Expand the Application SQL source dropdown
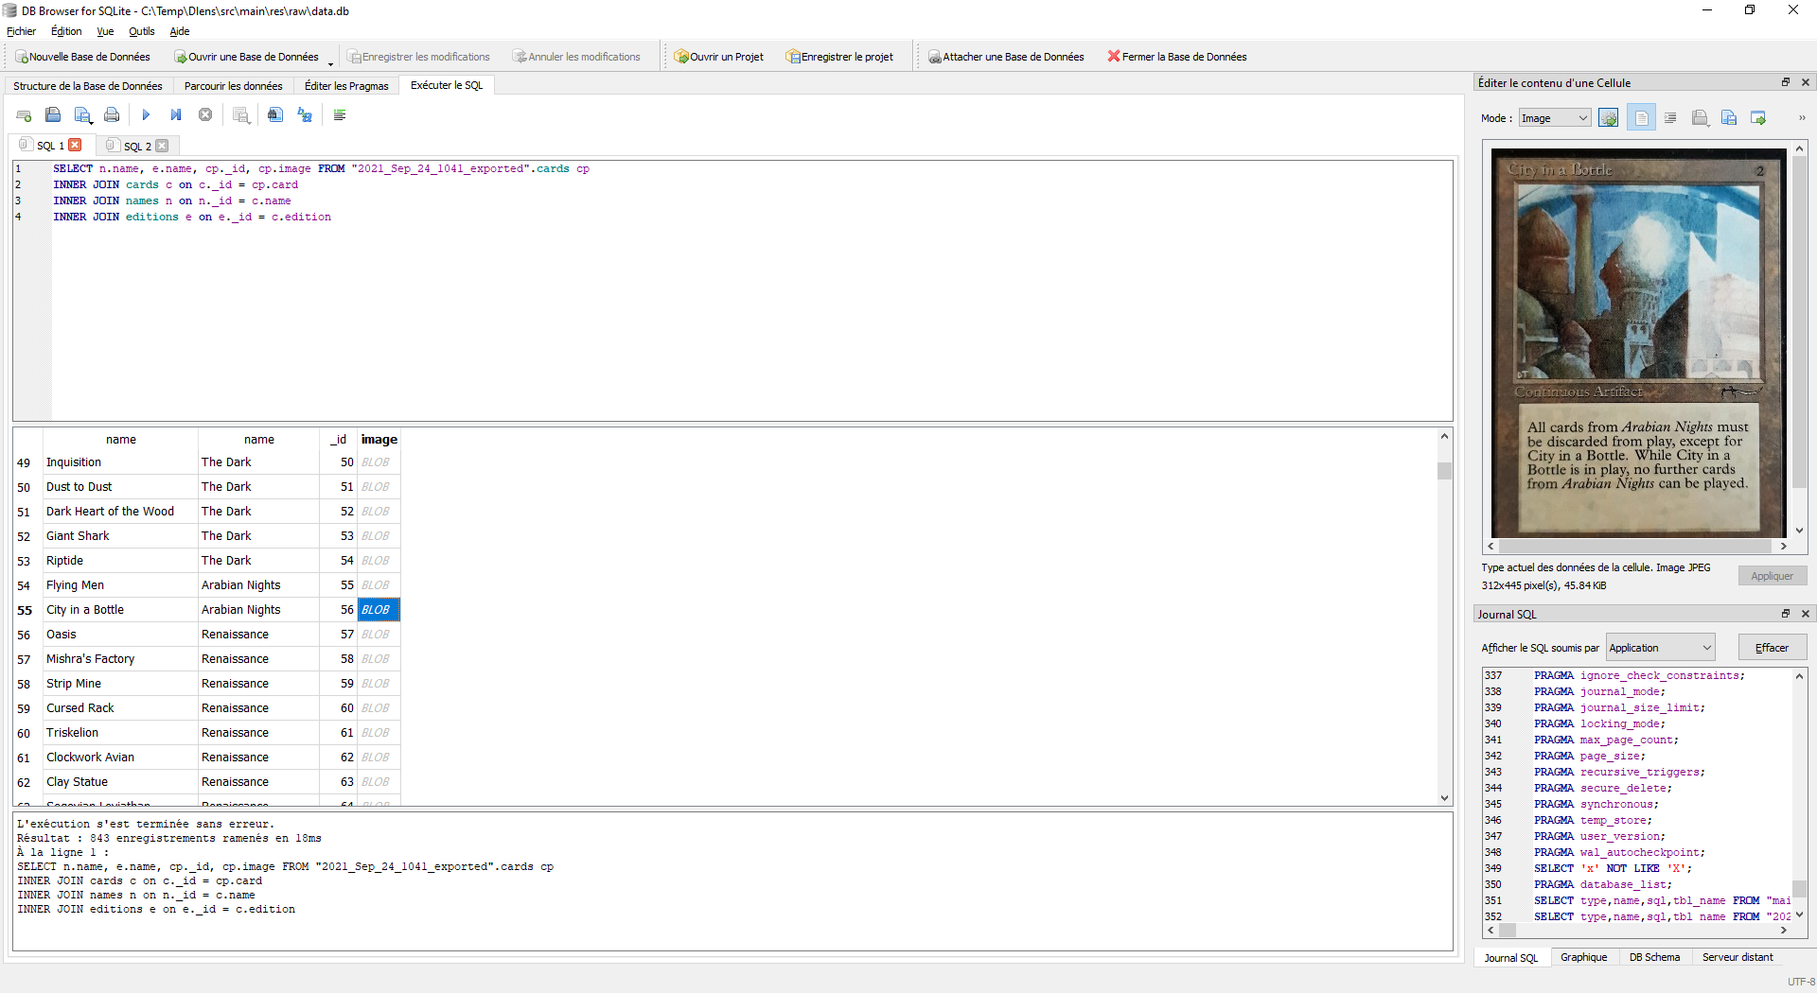1817x993 pixels. click(x=1660, y=648)
